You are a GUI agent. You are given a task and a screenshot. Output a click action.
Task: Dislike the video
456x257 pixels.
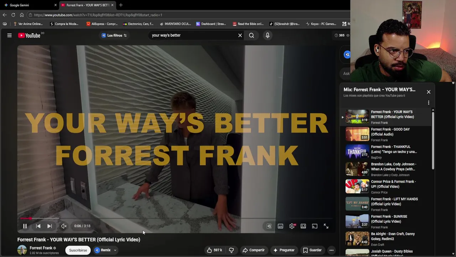pos(231,250)
